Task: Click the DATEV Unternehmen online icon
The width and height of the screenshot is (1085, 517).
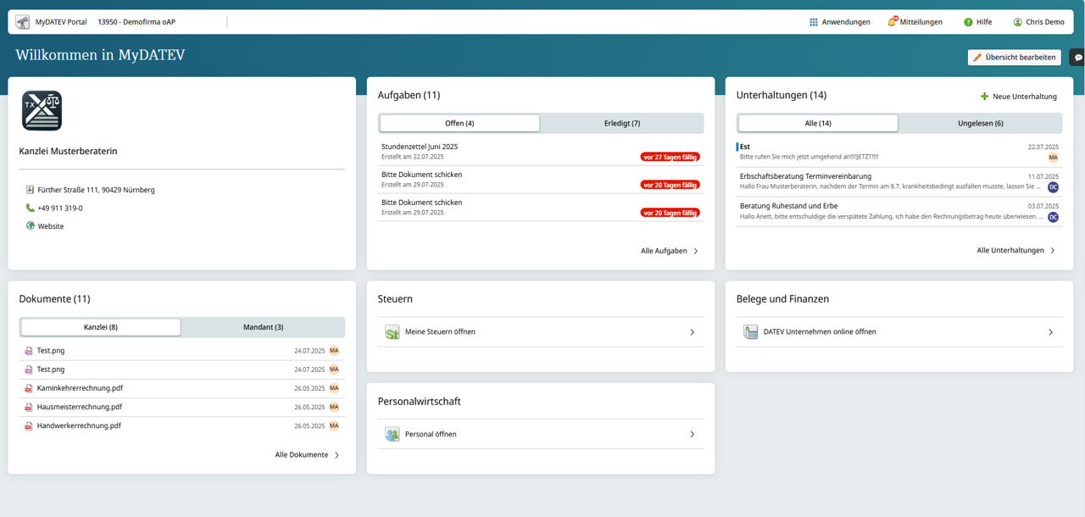Action: 750,332
